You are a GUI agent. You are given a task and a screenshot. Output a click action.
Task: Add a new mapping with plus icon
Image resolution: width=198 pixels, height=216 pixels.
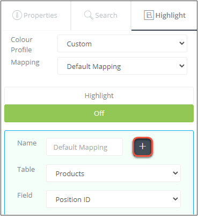coord(143,147)
